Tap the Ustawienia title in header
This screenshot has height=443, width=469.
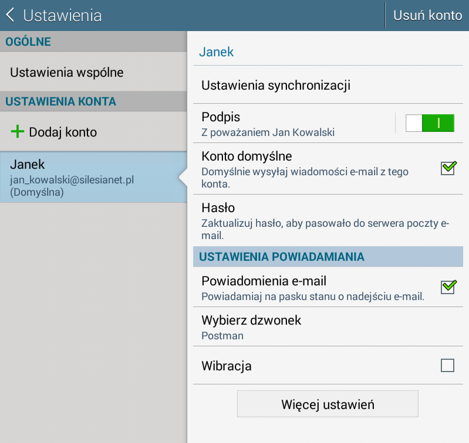62,15
